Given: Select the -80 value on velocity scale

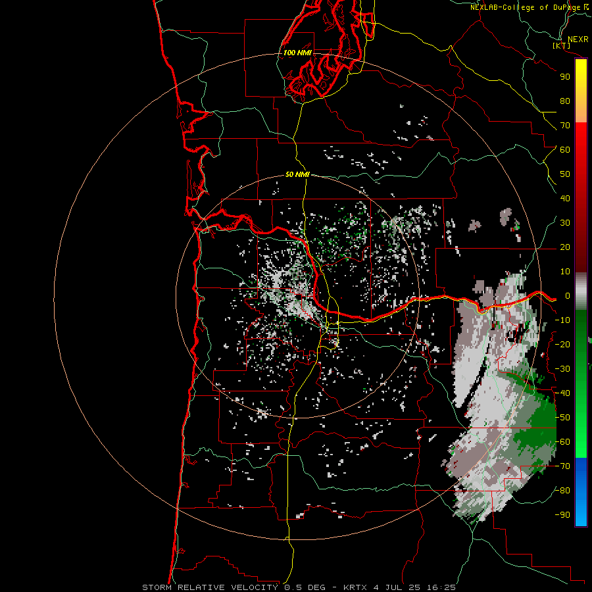Looking at the screenshot, I should (562, 491).
